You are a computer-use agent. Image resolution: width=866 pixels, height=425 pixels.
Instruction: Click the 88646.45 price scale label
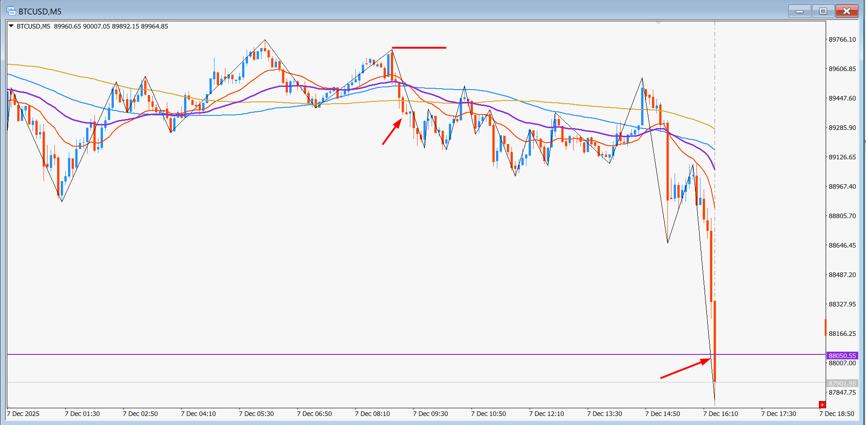[842, 245]
